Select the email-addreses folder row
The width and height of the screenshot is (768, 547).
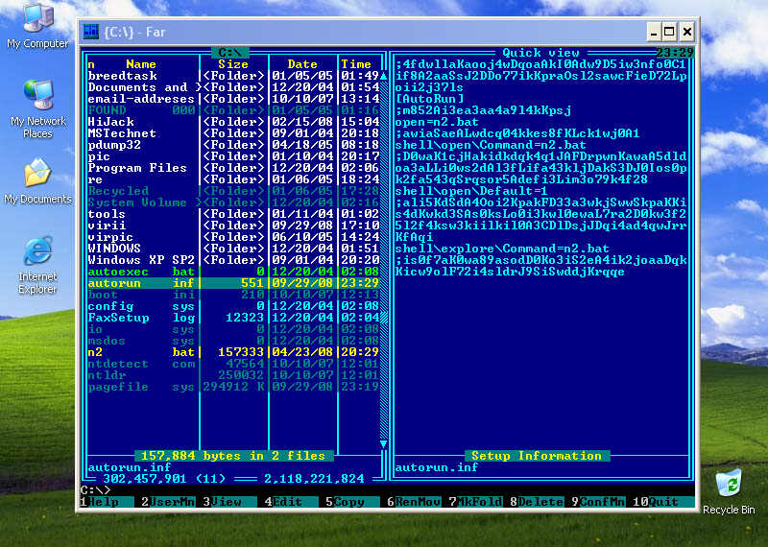(x=233, y=99)
